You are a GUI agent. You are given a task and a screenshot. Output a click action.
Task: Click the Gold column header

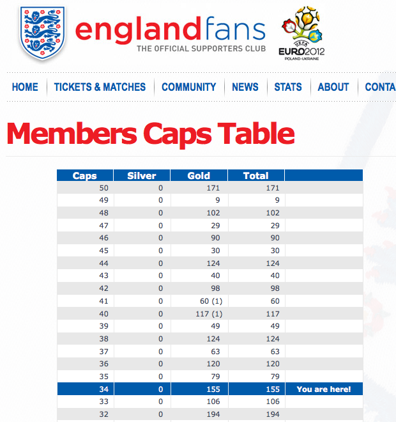point(199,175)
